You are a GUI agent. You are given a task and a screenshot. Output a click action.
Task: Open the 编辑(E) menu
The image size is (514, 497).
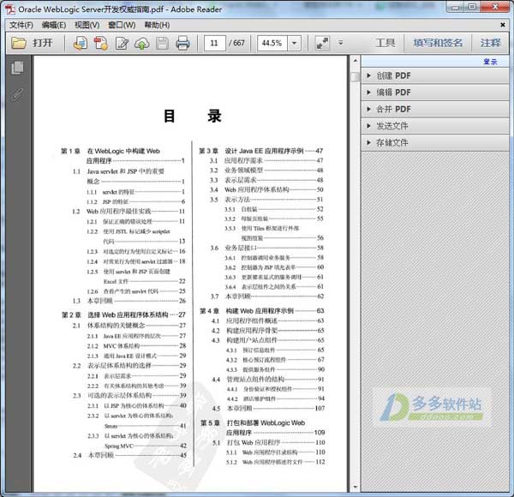pyautogui.click(x=54, y=25)
